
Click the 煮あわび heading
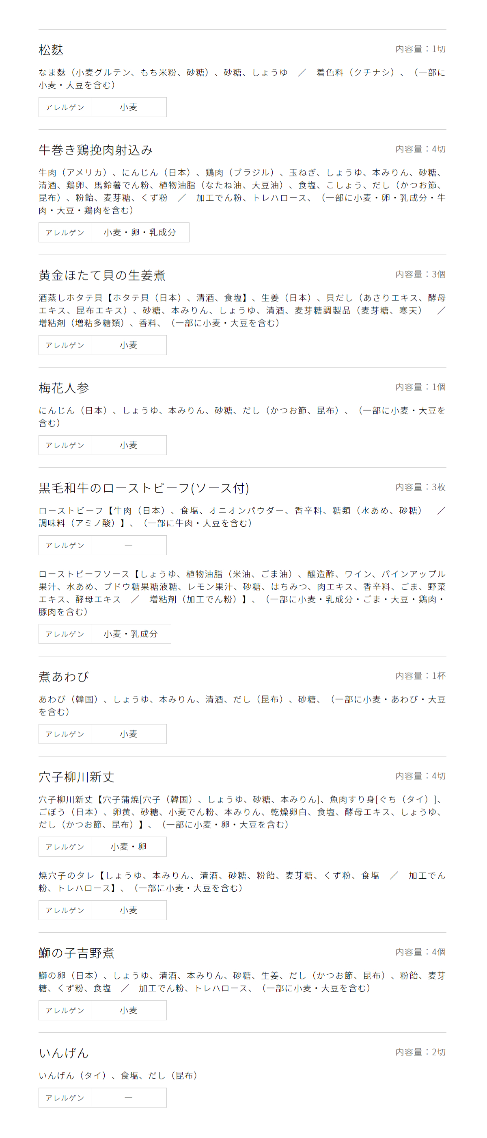pos(64,677)
